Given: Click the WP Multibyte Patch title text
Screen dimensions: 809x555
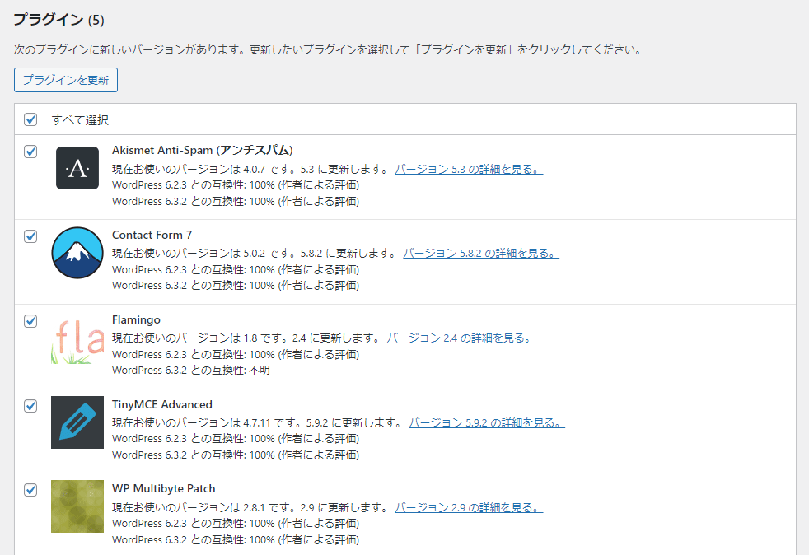Looking at the screenshot, I should (164, 489).
